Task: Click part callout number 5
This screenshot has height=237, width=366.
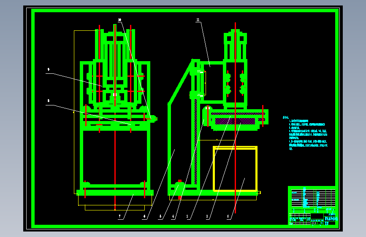Action: click(160, 216)
